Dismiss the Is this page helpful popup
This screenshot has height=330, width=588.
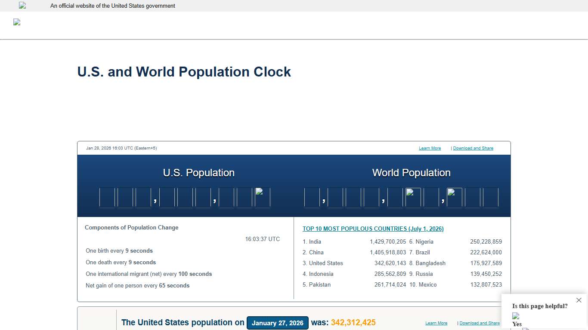click(579, 300)
